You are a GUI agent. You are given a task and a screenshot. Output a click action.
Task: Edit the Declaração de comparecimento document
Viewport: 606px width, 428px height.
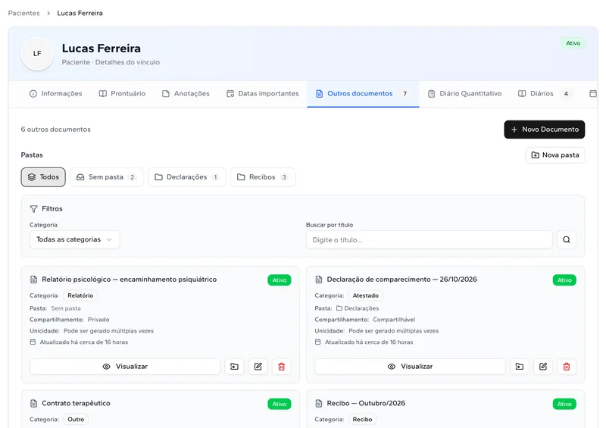point(543,367)
